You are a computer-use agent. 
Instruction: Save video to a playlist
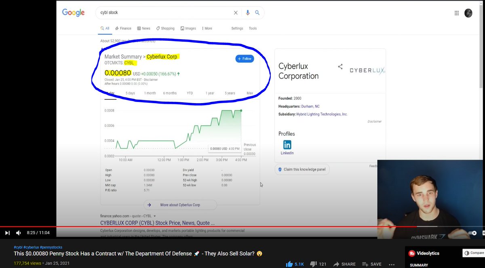tap(372, 264)
